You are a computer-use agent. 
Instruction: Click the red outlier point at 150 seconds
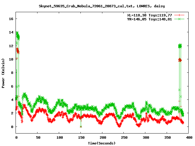(x=81, y=127)
